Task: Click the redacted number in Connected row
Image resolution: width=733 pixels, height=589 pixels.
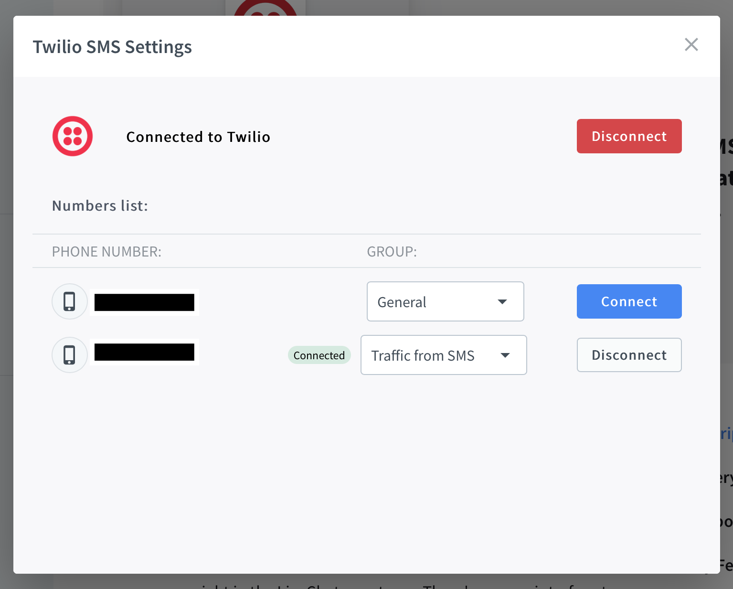Action: pos(144,352)
